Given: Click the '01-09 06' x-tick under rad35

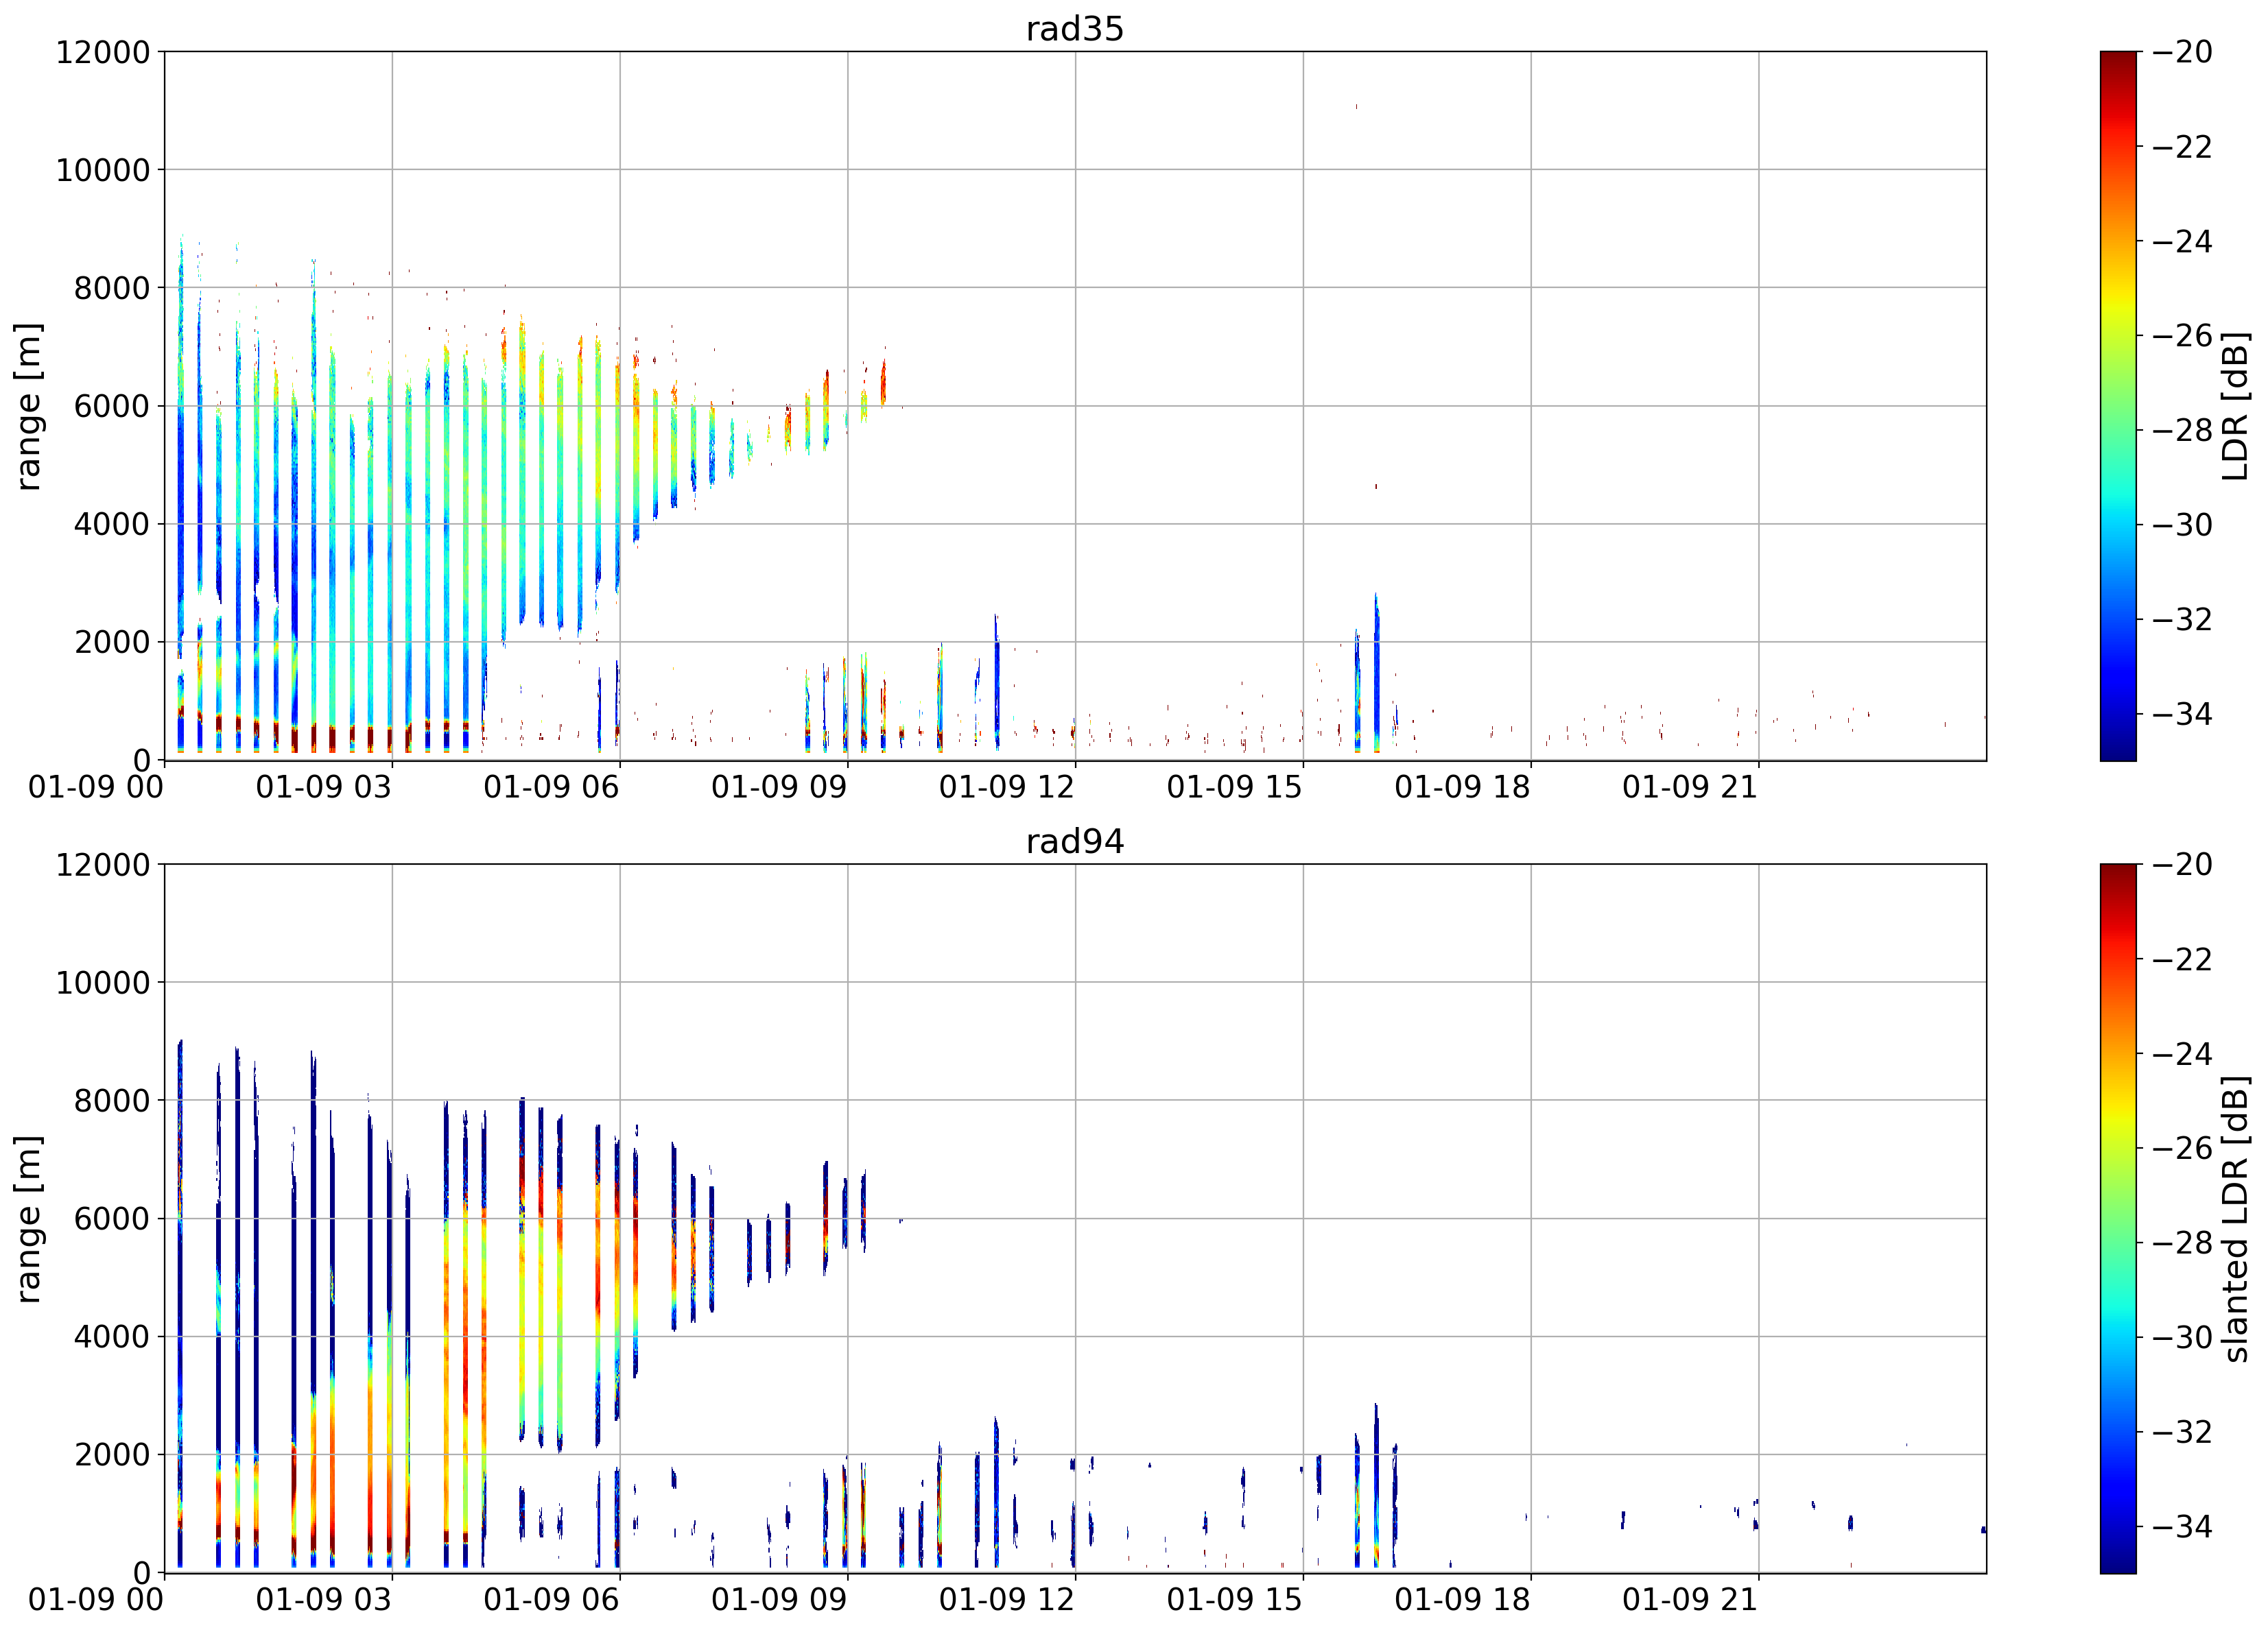Looking at the screenshot, I should click(552, 787).
